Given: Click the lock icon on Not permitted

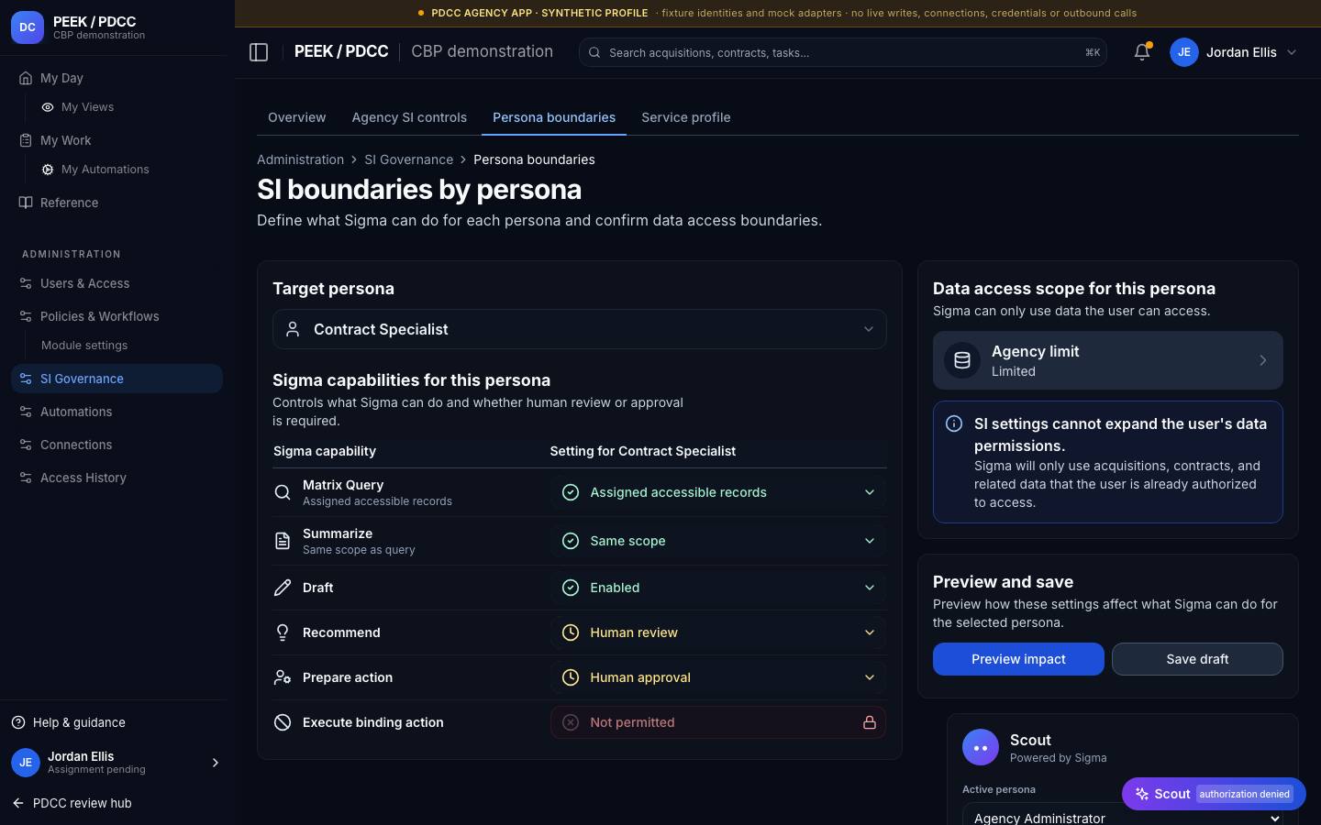Looking at the screenshot, I should pyautogui.click(x=869, y=722).
